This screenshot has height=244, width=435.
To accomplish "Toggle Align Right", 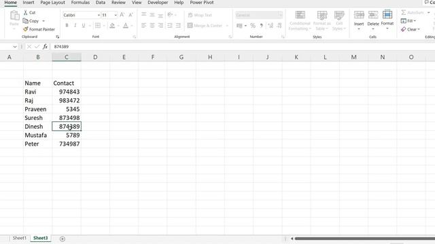I will [x=160, y=26].
